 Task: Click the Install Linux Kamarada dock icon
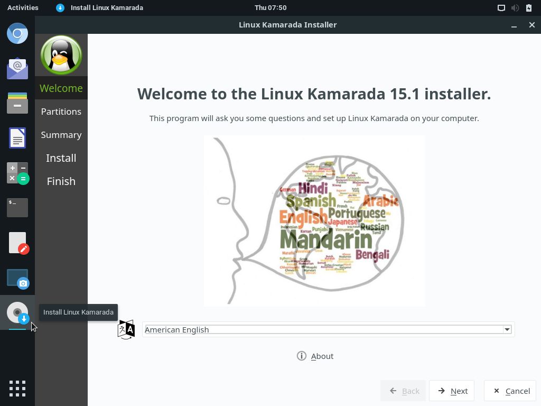pyautogui.click(x=17, y=312)
